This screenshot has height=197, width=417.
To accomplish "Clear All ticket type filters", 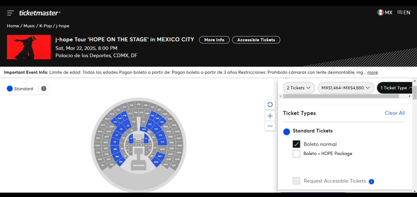I will click(x=395, y=113).
